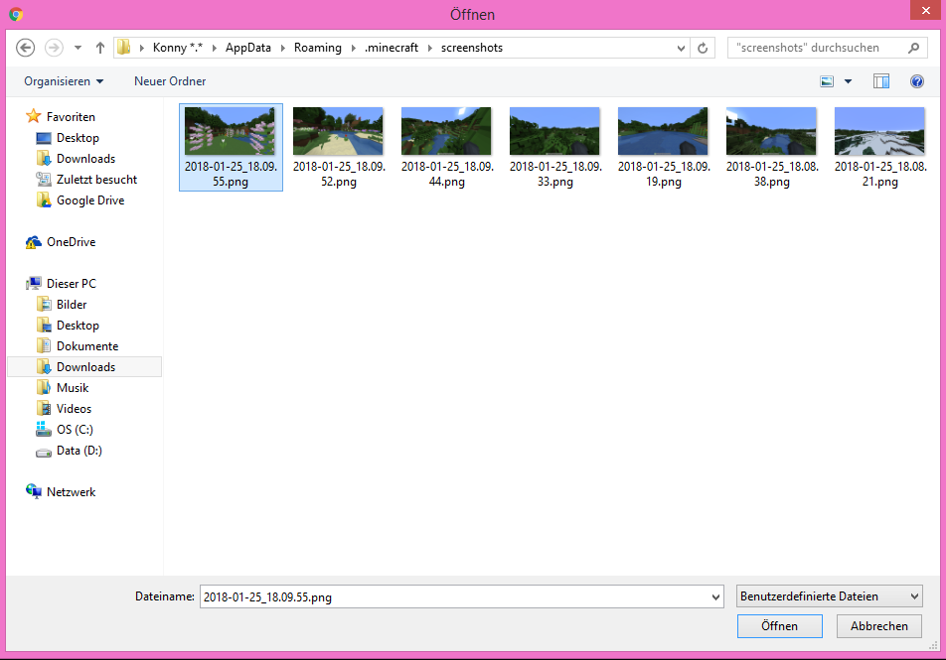Click the Forward navigation arrow
This screenshot has height=660, width=946.
pyautogui.click(x=54, y=48)
